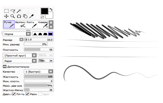The image size is (163, 103).
Task: Click the Текс. texture intensity field 34
Action: (x=46, y=61)
